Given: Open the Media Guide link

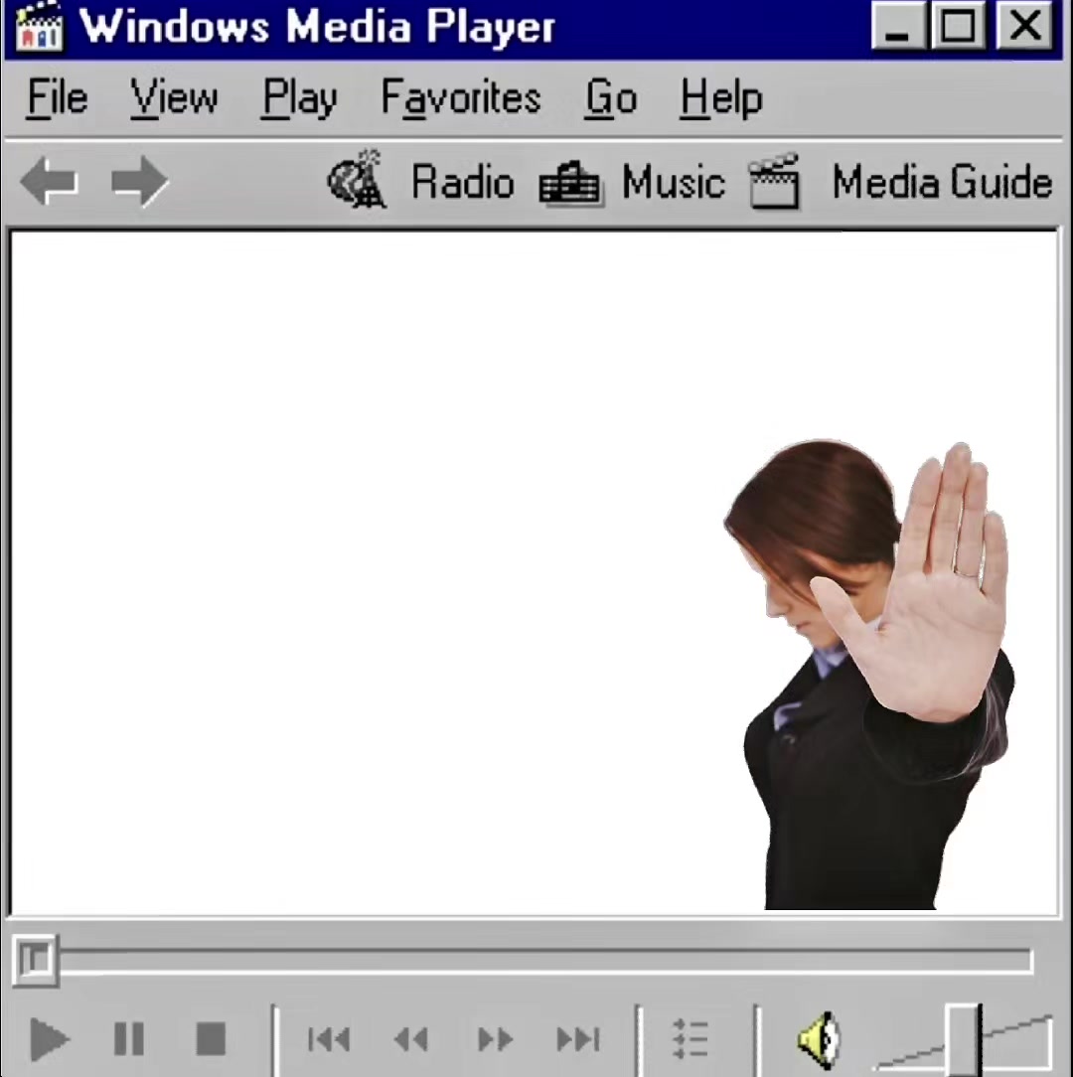Looking at the screenshot, I should [x=942, y=182].
